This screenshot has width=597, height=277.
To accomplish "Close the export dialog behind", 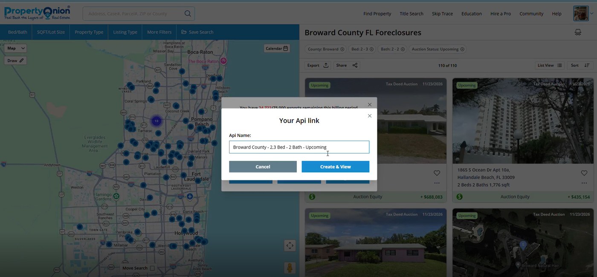I will (370, 104).
